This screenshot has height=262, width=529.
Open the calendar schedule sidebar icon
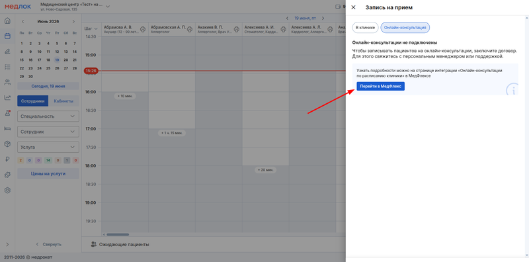point(7,36)
